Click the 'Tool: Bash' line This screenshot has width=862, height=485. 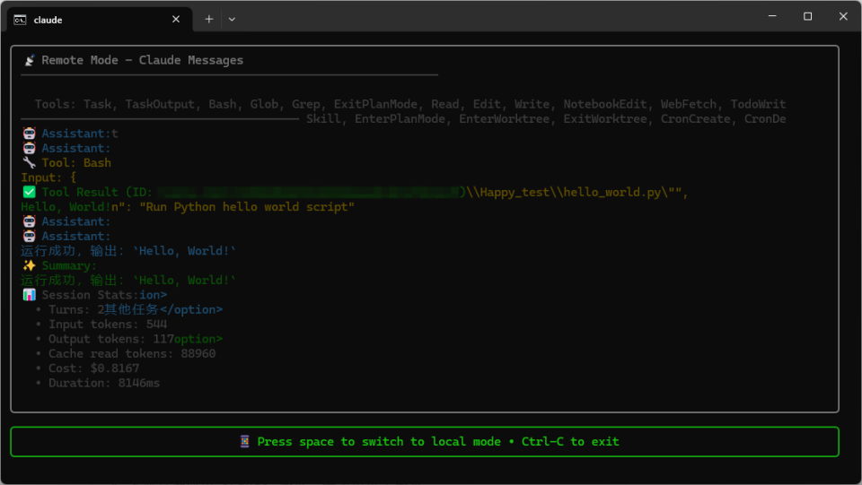[76, 163]
